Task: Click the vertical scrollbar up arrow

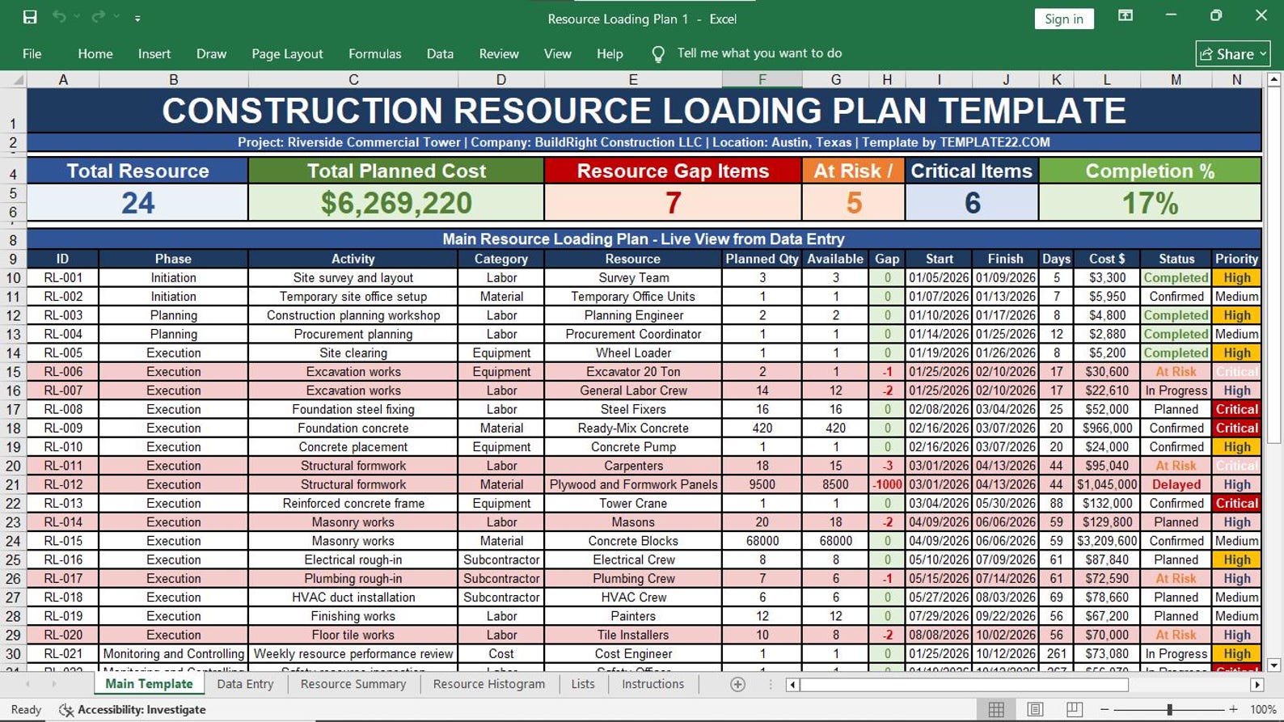Action: tap(1274, 79)
